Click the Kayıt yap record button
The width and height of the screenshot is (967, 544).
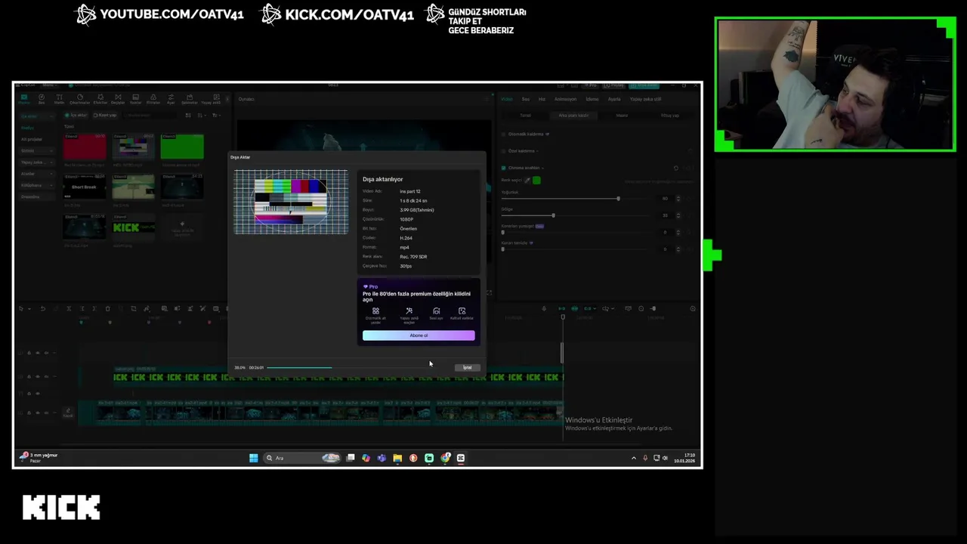[x=105, y=116]
